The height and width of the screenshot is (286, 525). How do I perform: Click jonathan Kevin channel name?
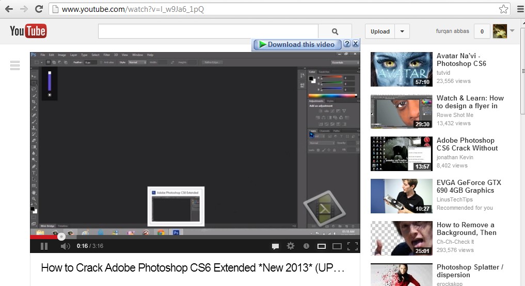[455, 157]
